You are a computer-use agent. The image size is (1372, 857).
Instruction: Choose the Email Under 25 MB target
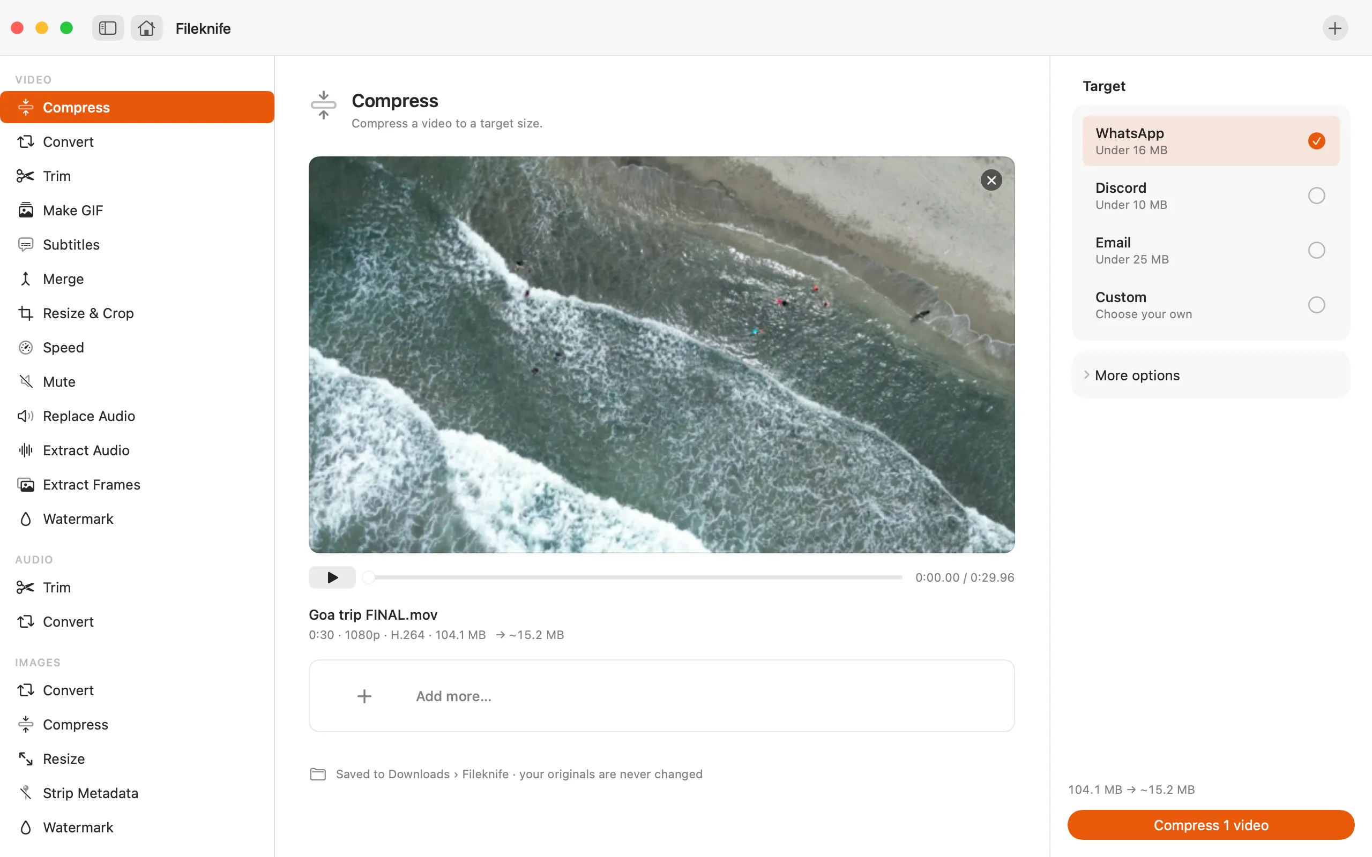1211,250
